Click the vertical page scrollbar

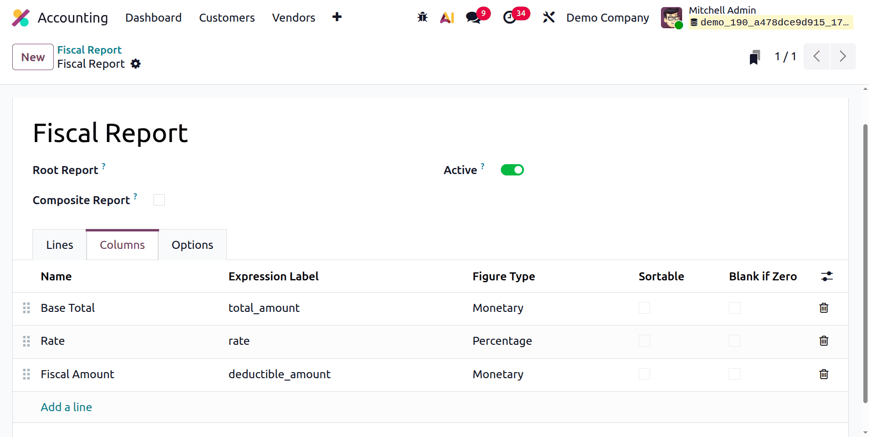click(x=865, y=263)
